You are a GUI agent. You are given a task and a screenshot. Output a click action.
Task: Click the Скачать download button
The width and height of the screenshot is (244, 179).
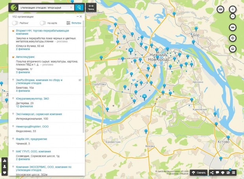pyautogui.click(x=199, y=173)
